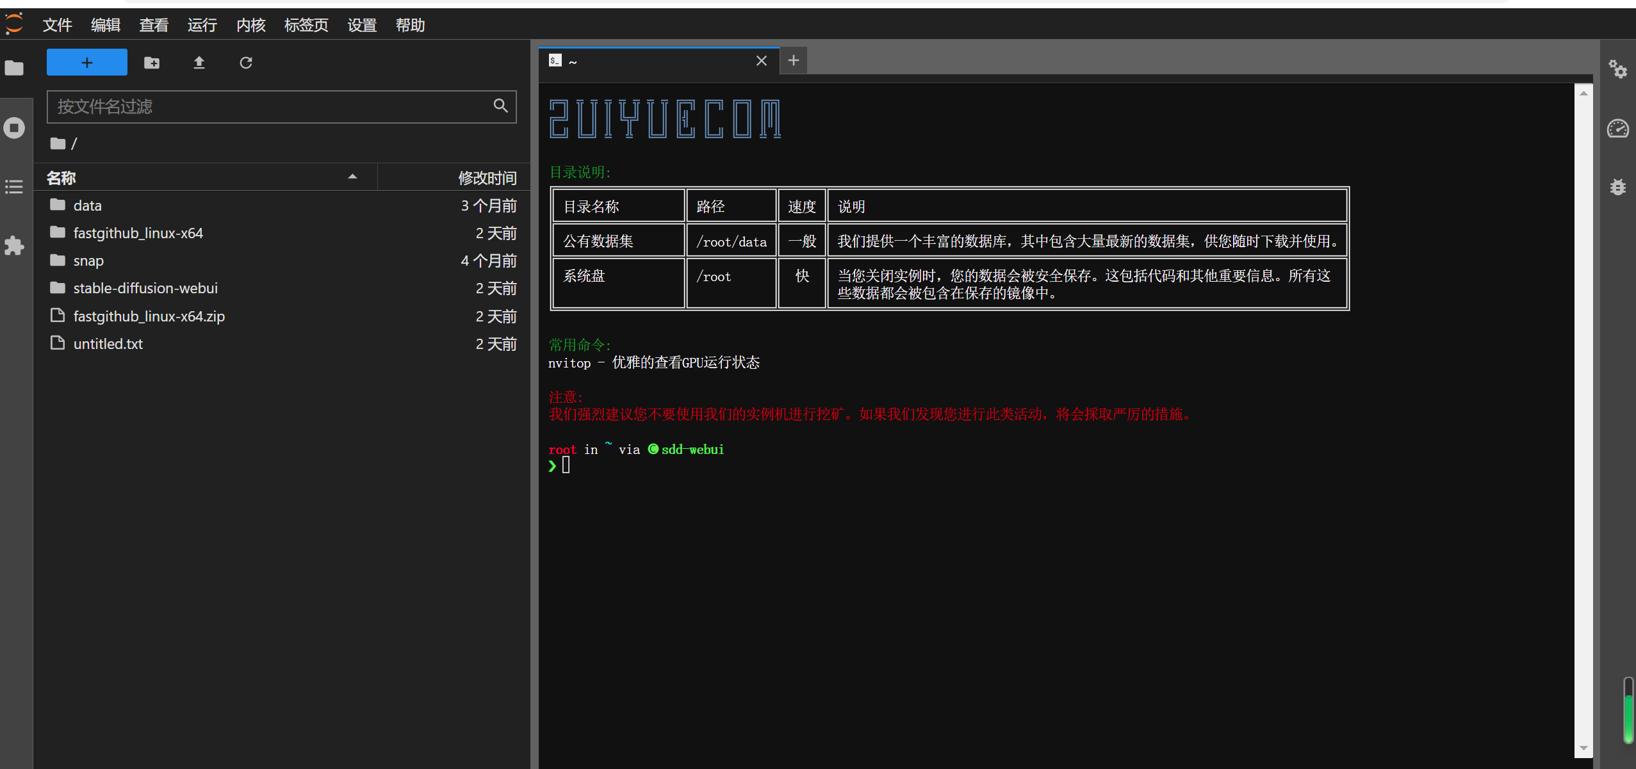Click the terminal scrollbar down arrow
The width and height of the screenshot is (1636, 769).
point(1583,748)
